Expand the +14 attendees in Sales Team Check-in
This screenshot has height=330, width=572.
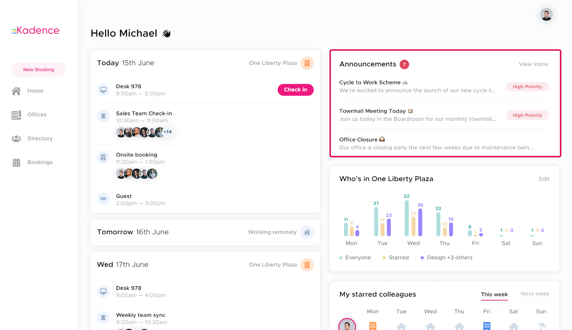tap(168, 132)
